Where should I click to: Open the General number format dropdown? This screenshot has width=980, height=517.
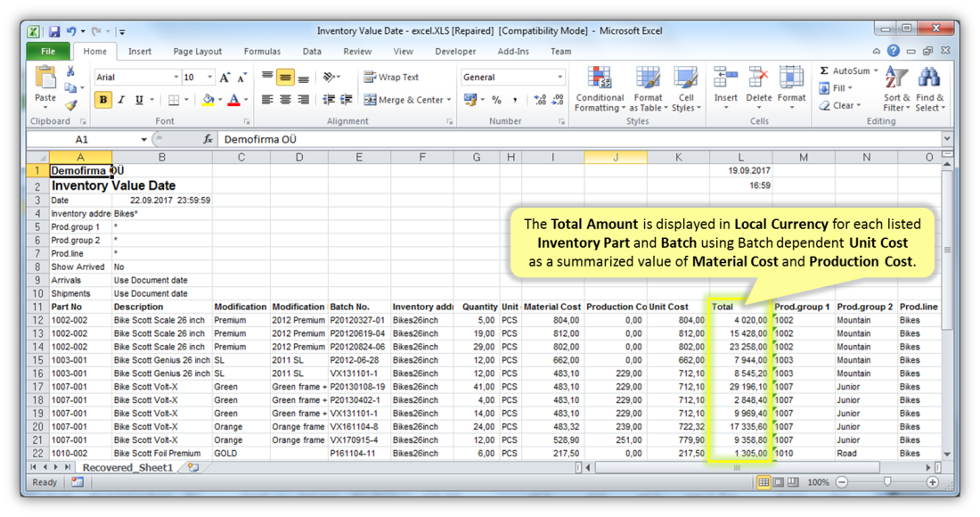(560, 77)
